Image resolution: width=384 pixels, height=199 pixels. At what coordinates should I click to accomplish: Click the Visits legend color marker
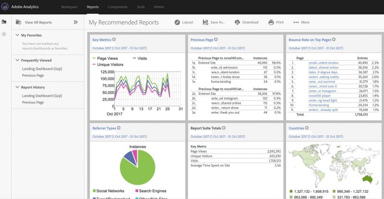pos(134,58)
